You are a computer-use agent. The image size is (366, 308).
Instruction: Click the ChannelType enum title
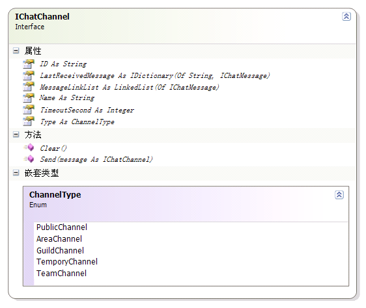pyautogui.click(x=55, y=194)
